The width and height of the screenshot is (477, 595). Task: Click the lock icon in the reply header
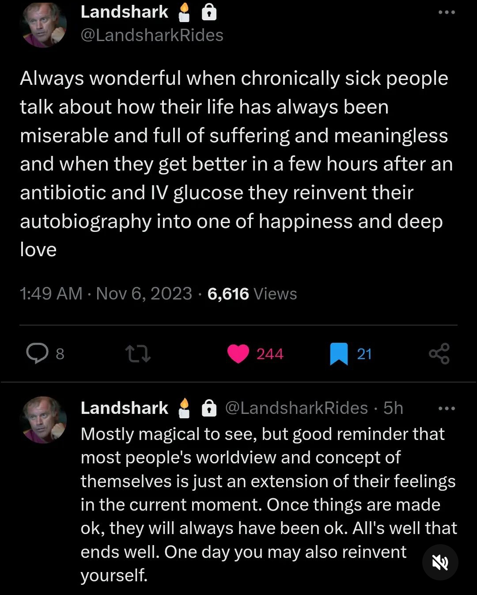tap(209, 408)
